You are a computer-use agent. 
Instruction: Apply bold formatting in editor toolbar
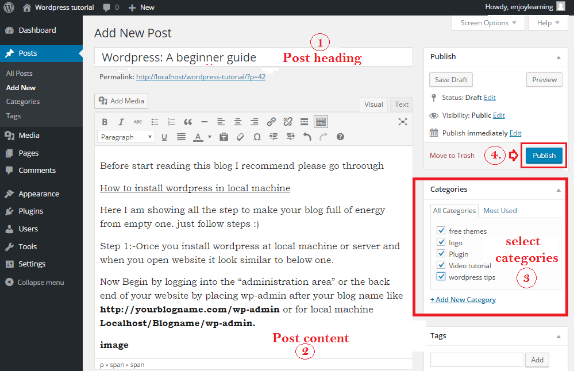[x=105, y=122]
